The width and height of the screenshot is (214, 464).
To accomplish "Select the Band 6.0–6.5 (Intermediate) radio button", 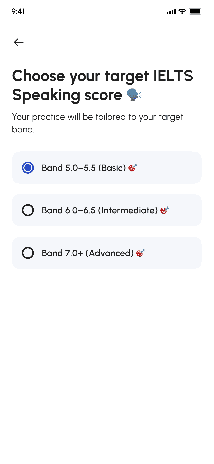I will pyautogui.click(x=28, y=210).
